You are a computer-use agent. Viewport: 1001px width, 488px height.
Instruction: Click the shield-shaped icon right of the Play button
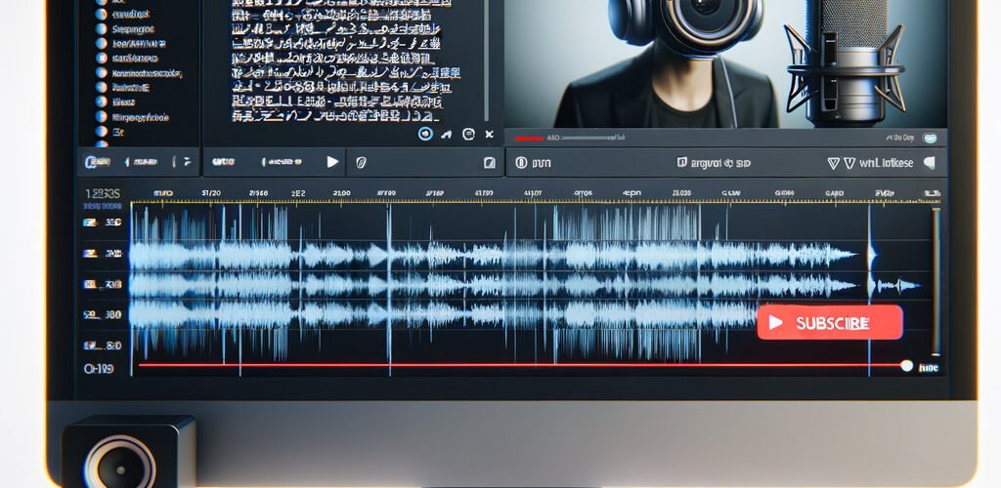pos(361,162)
